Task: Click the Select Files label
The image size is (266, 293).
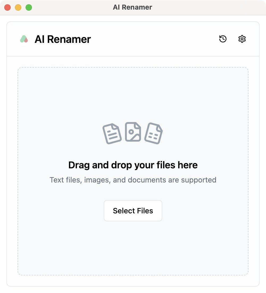Action: click(x=133, y=210)
